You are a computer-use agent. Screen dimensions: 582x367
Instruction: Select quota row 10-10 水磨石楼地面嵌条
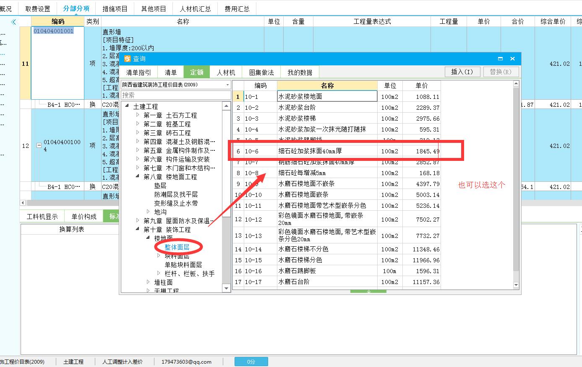[x=337, y=194]
